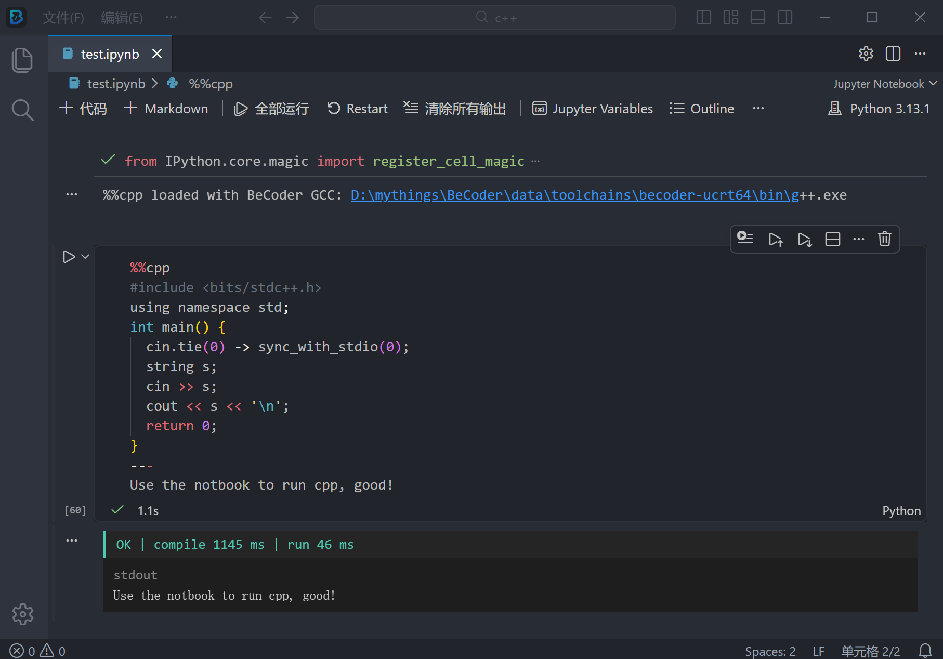This screenshot has height=659, width=943.
Task: Open the g++.exe path link
Action: [x=574, y=195]
